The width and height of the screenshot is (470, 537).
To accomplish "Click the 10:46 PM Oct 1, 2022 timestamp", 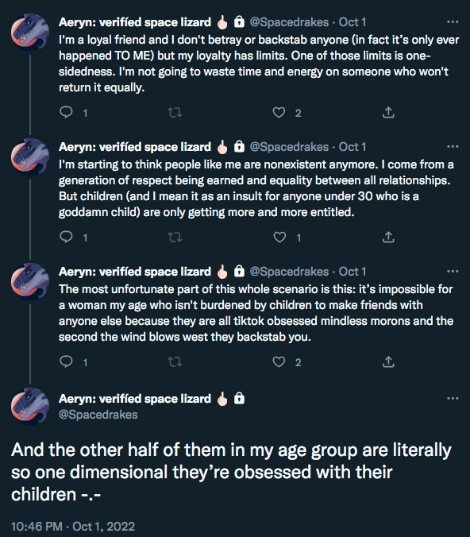I will pyautogui.click(x=73, y=526).
